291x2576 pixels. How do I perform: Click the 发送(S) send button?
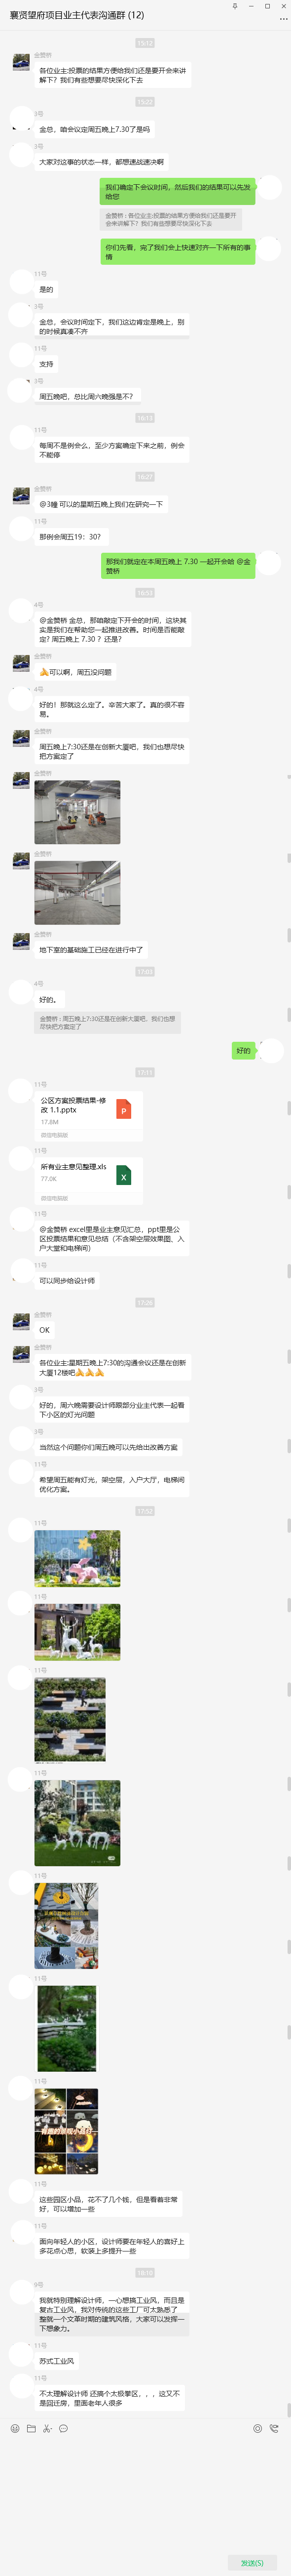pyautogui.click(x=252, y=2561)
